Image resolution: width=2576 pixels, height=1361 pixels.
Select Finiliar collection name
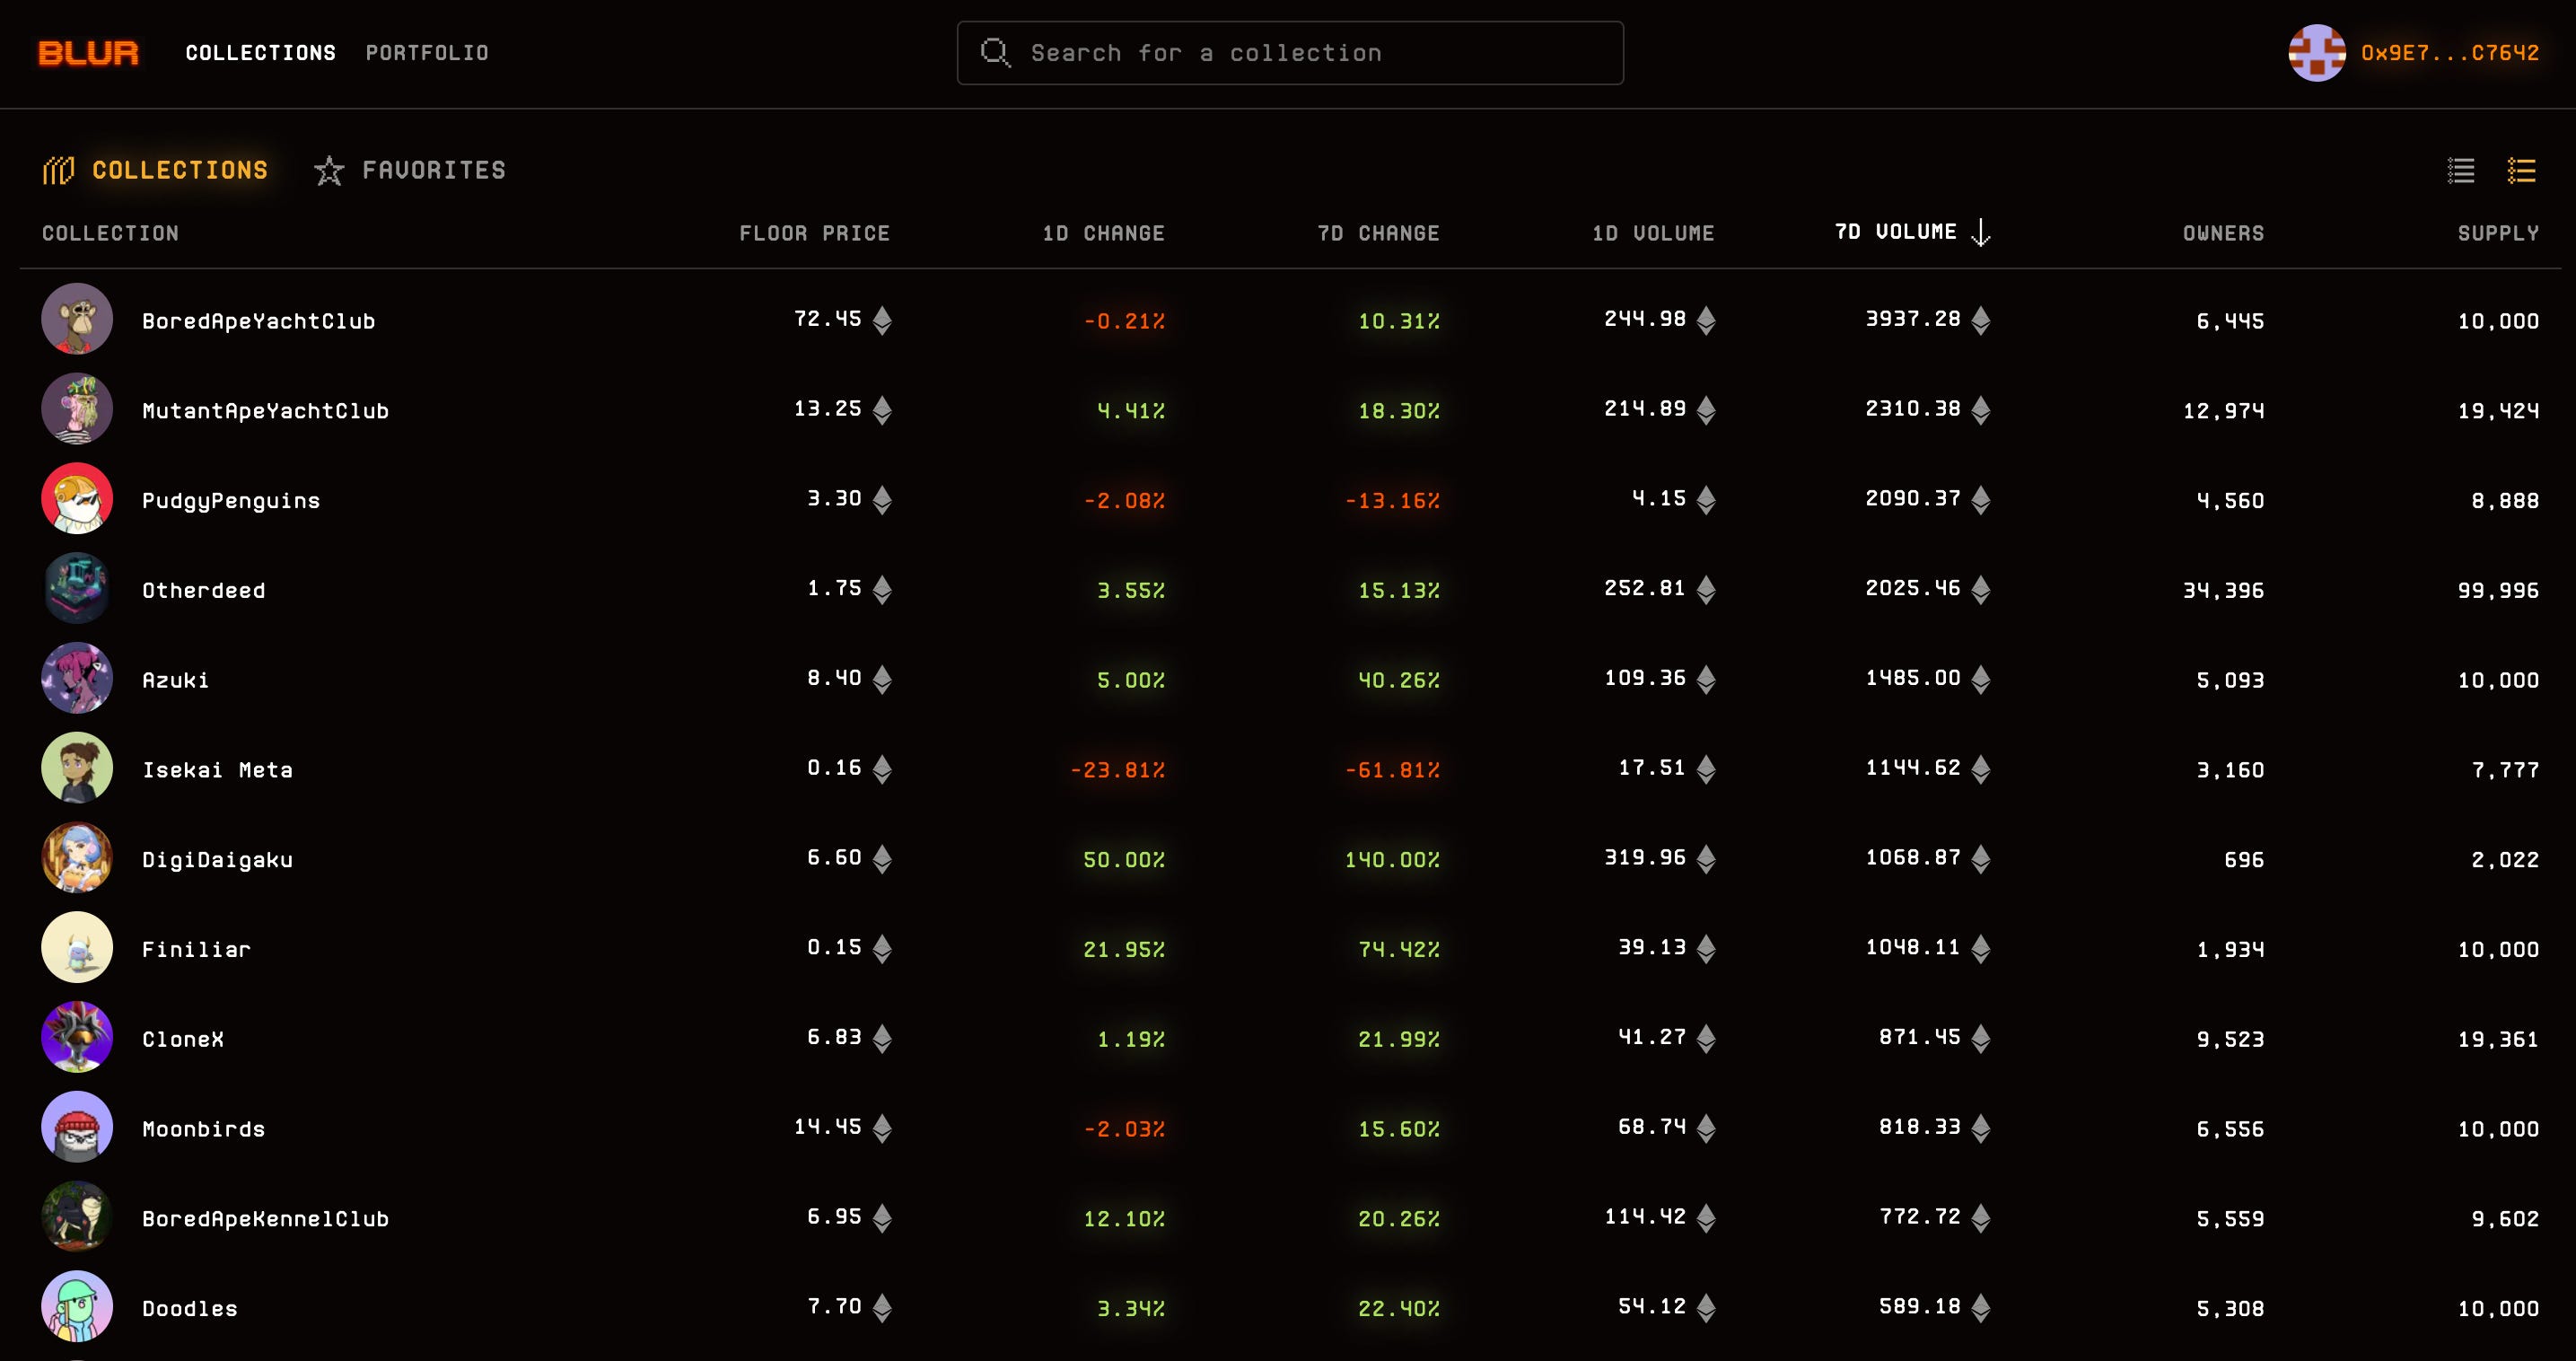click(x=196, y=949)
